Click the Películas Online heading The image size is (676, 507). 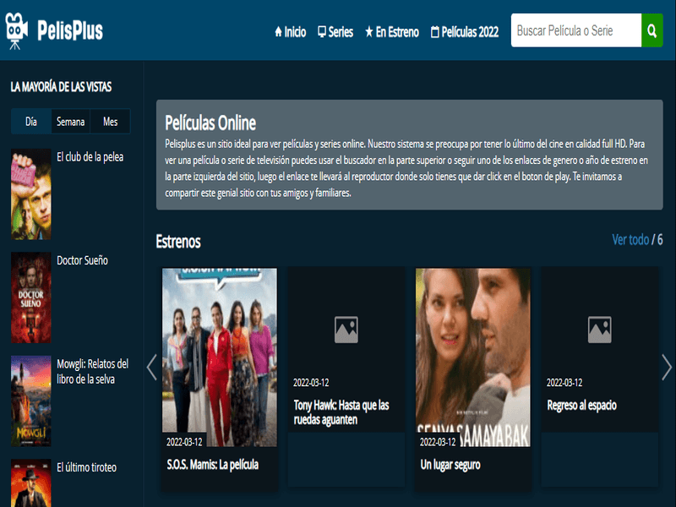210,123
